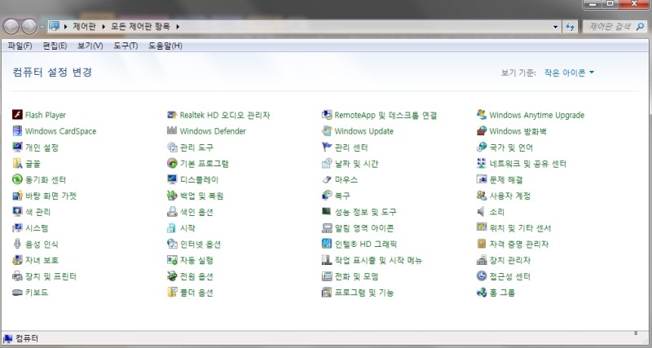The width and height of the screenshot is (652, 348).
Task: Click the Windows Defender icon
Action: coord(172,131)
